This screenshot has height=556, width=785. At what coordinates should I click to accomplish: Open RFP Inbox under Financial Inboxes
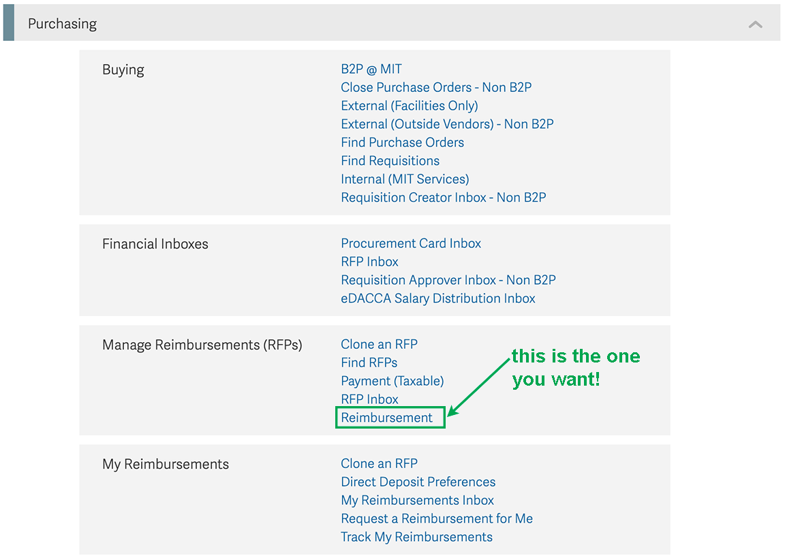[x=369, y=262]
